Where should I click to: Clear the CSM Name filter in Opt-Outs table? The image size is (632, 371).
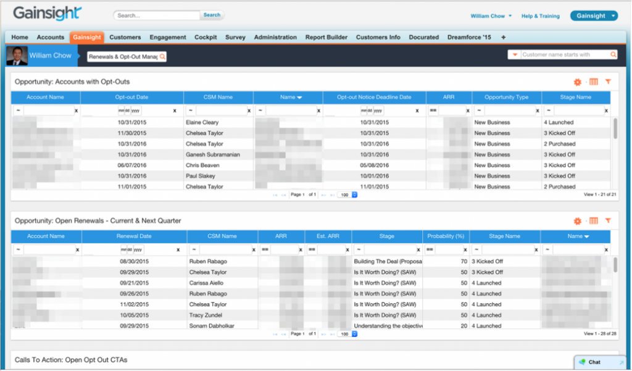(249, 110)
